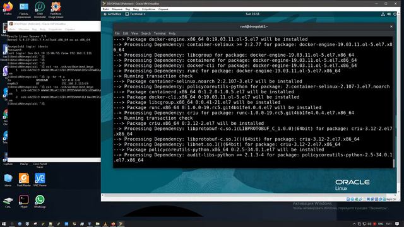Viewport: 404px width, 227px height.
Task: Close the root@devopslab1 terminal window
Action: (391, 26)
